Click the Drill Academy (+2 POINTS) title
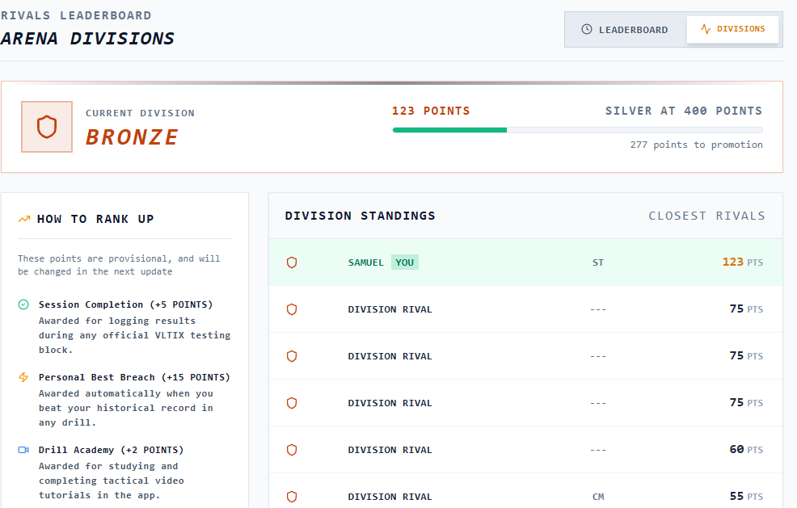Image resolution: width=797 pixels, height=508 pixels. pos(111,450)
